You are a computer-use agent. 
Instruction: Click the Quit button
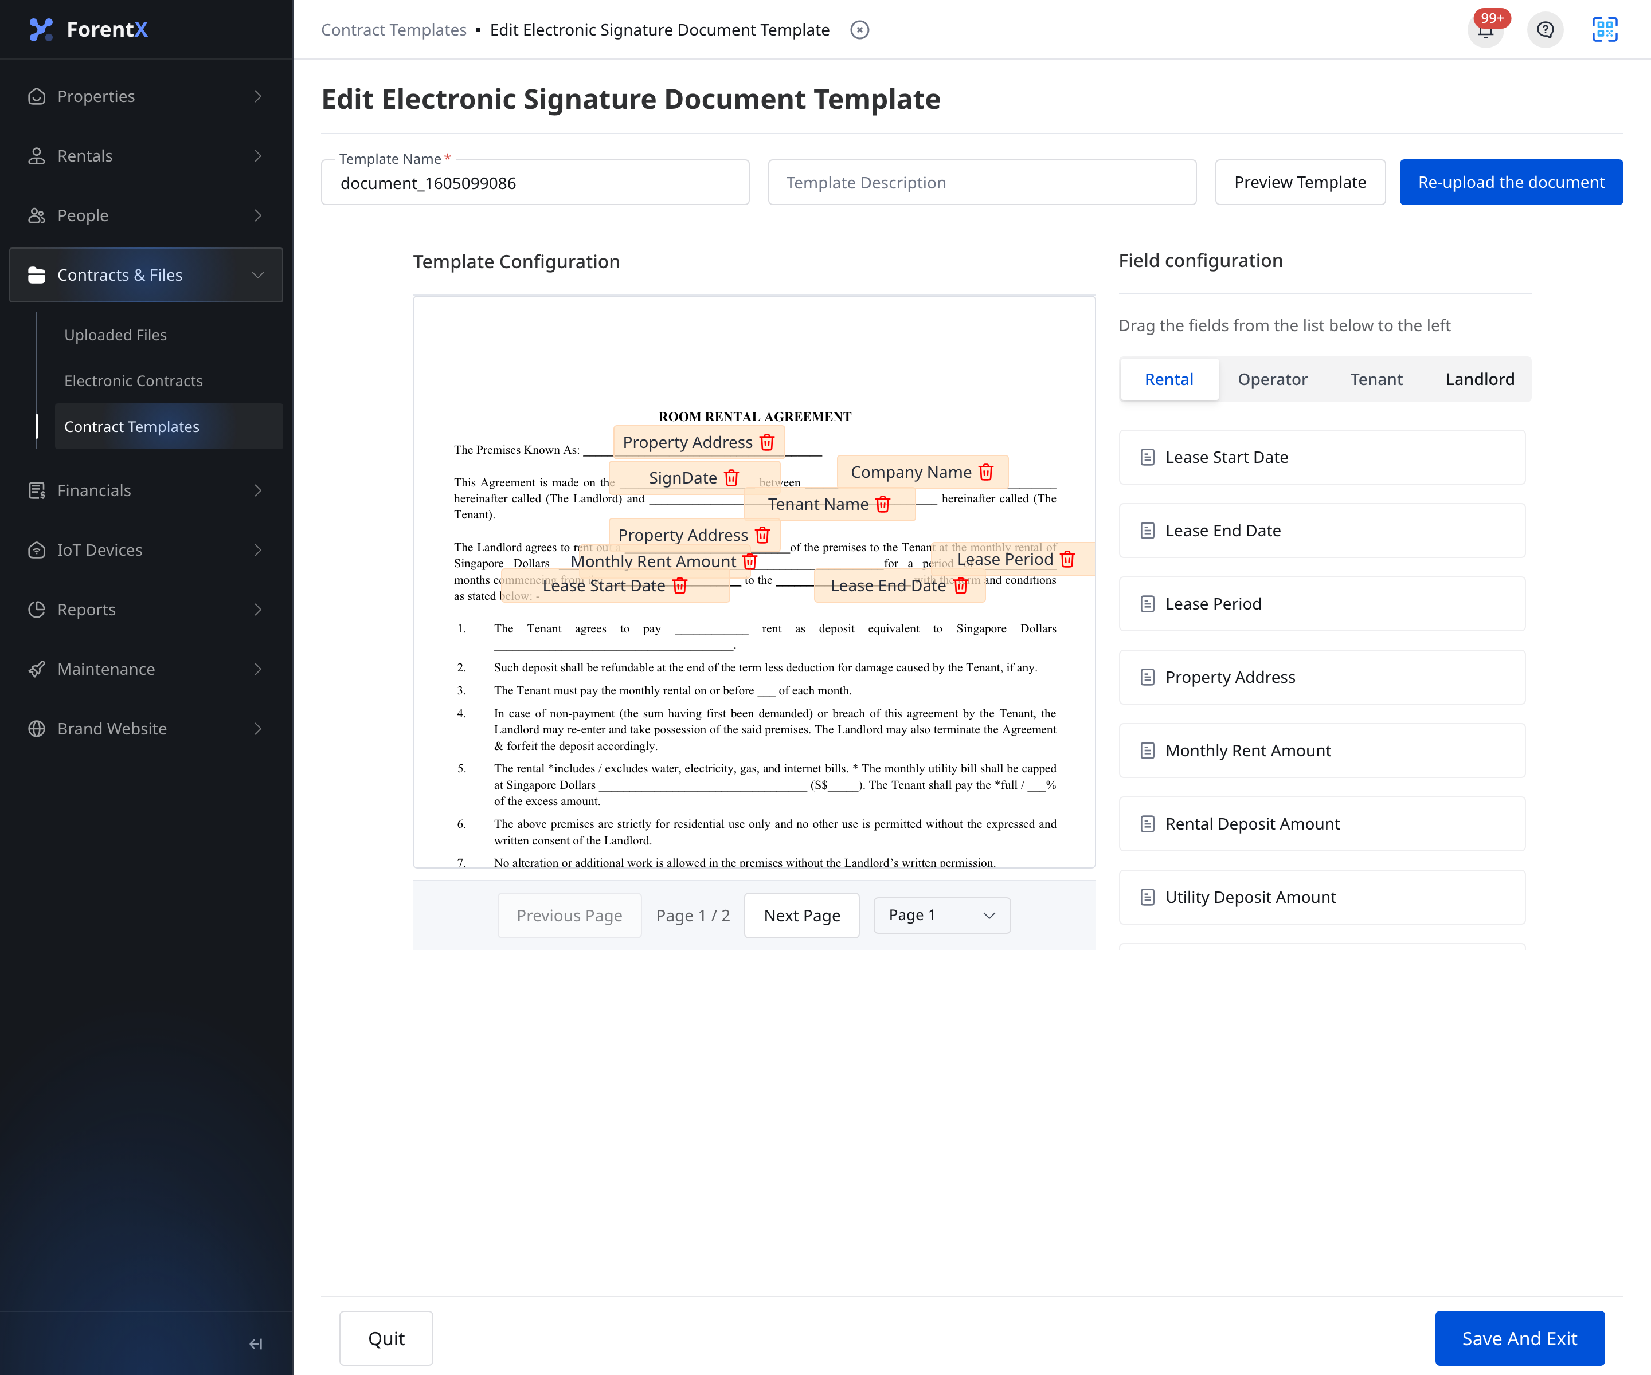pyautogui.click(x=386, y=1338)
